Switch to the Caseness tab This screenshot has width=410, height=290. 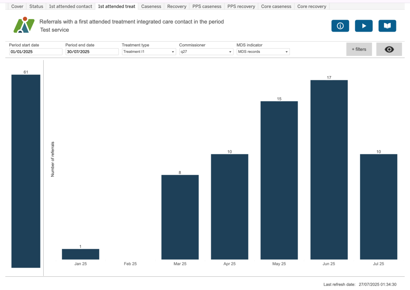pos(151,6)
